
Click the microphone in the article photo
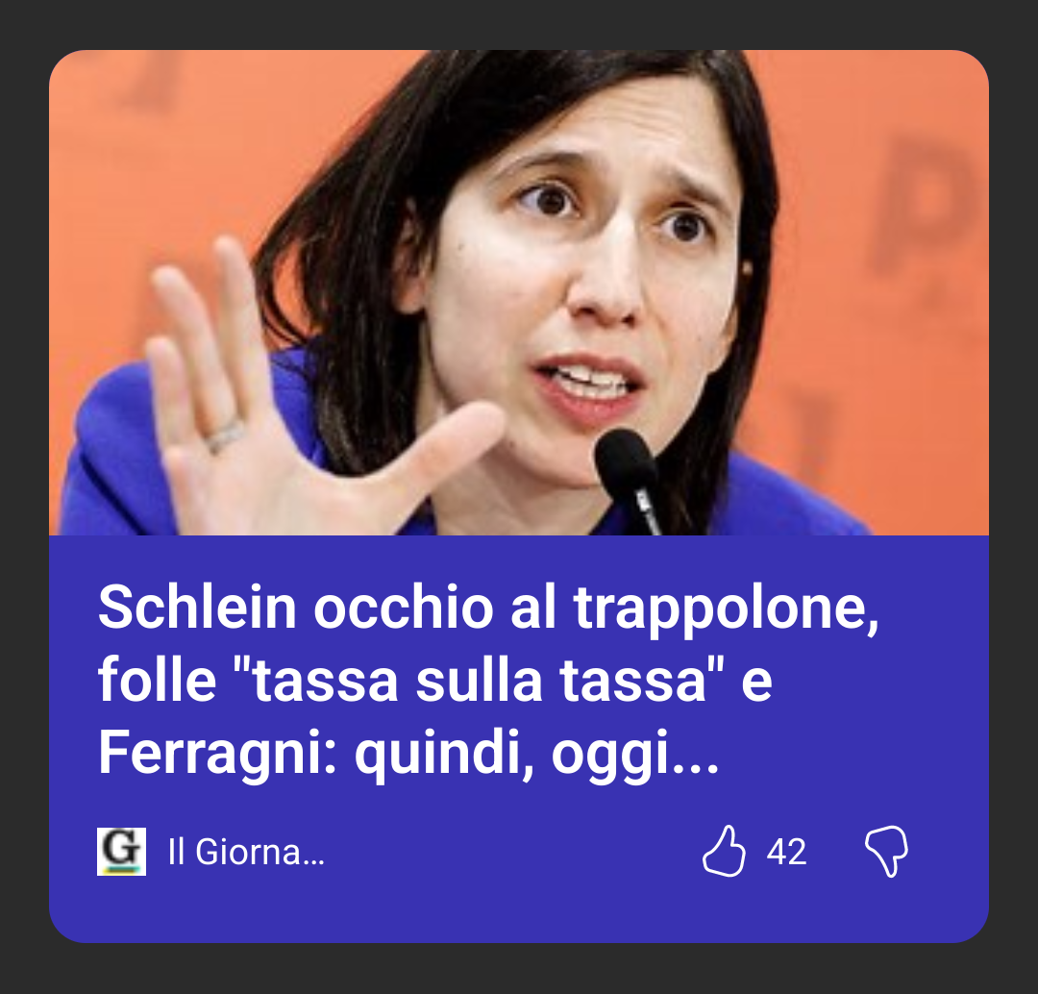(x=627, y=478)
